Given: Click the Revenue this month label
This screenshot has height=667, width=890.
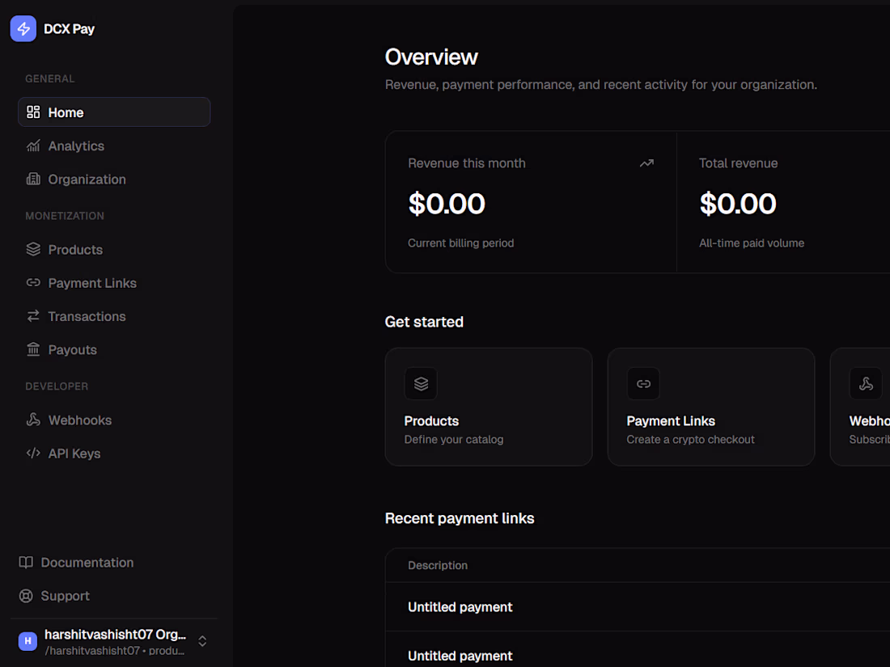Looking at the screenshot, I should tap(467, 163).
